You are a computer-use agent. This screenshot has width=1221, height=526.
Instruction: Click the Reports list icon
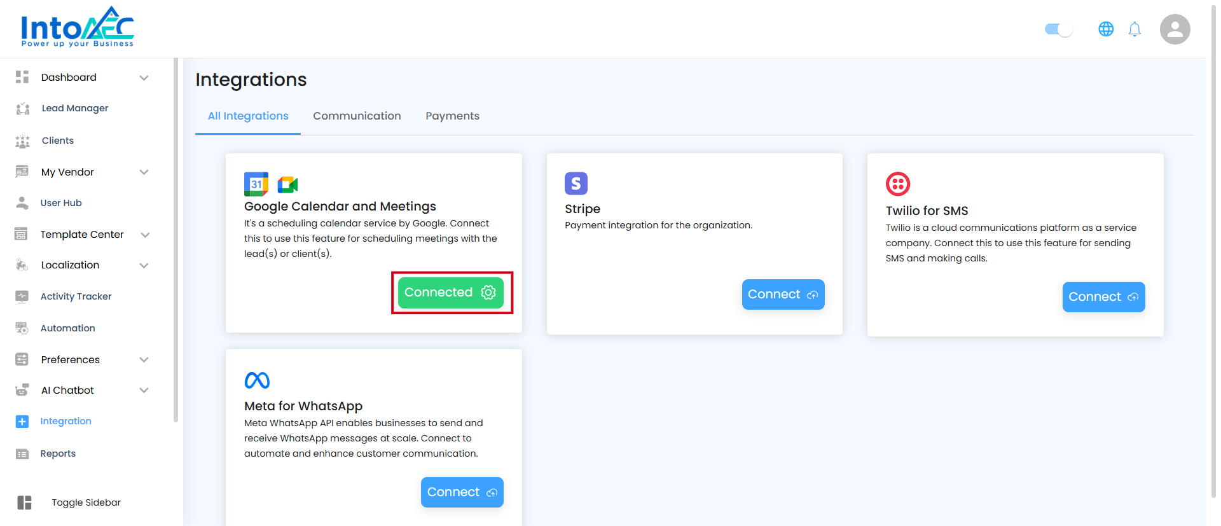click(x=22, y=453)
